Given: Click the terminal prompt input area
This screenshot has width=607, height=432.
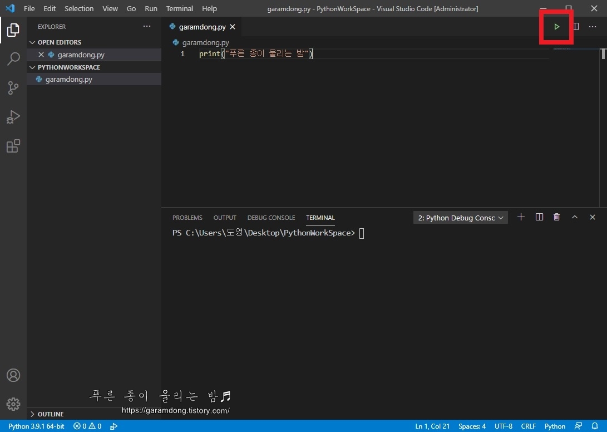Looking at the screenshot, I should pyautogui.click(x=362, y=233).
